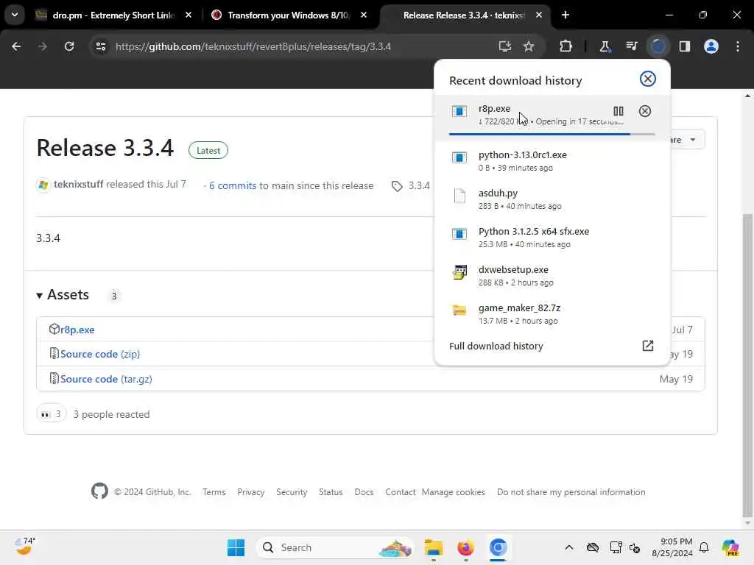Open teknixstuff profile link

78,185
